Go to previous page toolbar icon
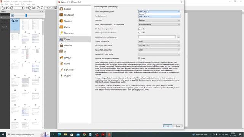The image size is (244, 137). 12,8
